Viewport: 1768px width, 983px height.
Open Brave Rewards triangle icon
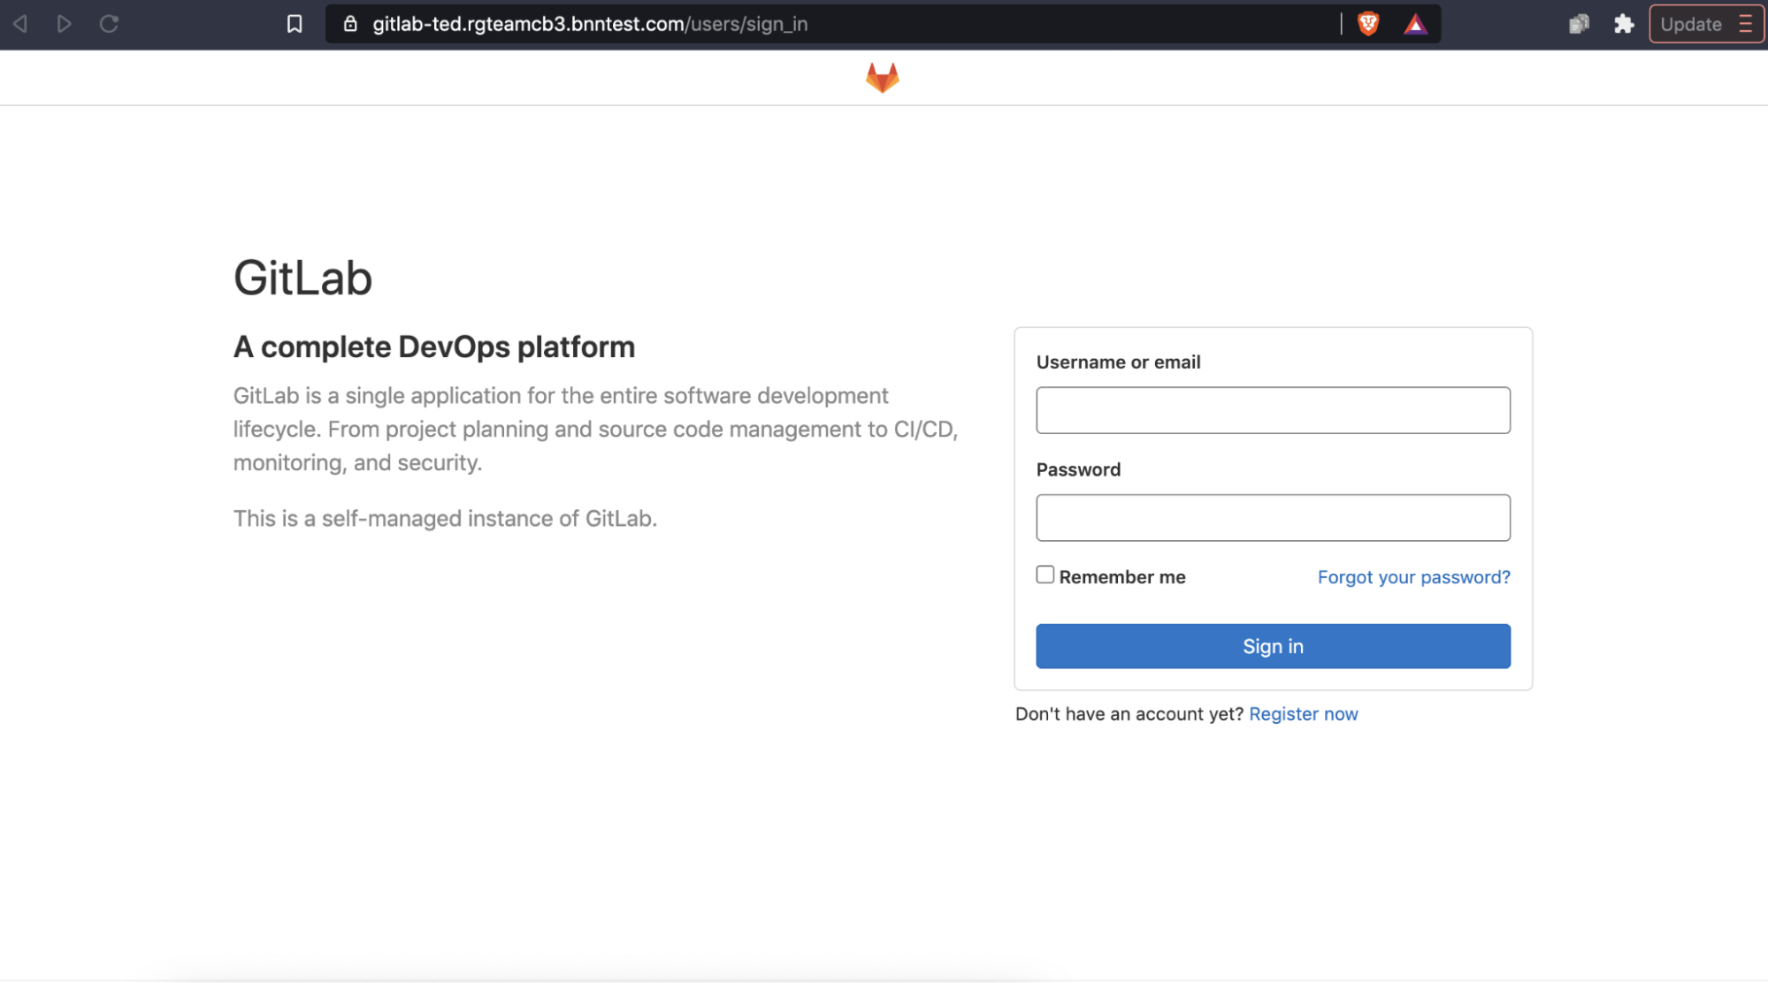(1415, 24)
